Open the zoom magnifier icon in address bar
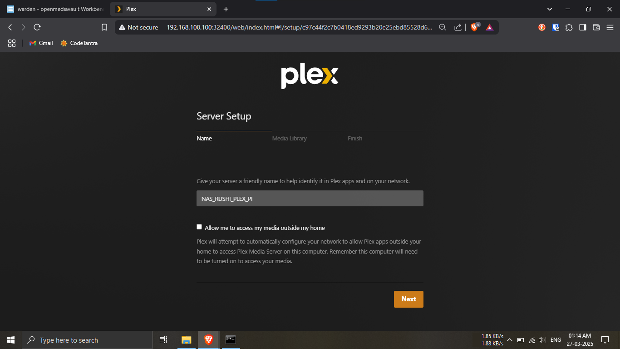Viewport: 620px width, 349px height. click(x=443, y=27)
